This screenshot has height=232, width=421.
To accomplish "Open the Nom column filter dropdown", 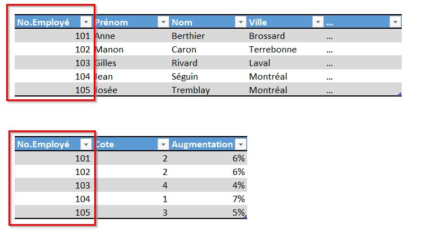I will [240, 22].
